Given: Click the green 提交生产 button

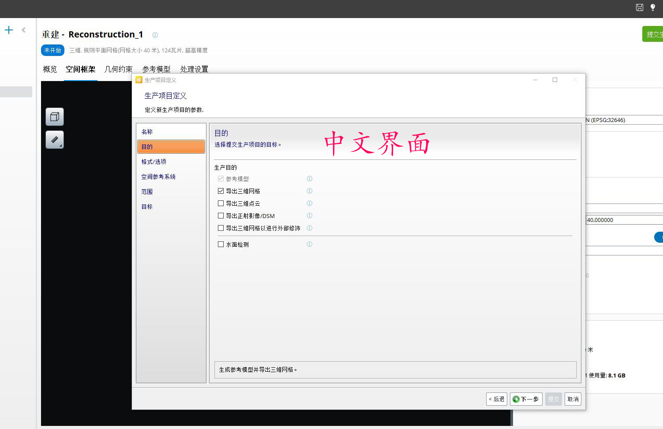Looking at the screenshot, I should coord(653,34).
